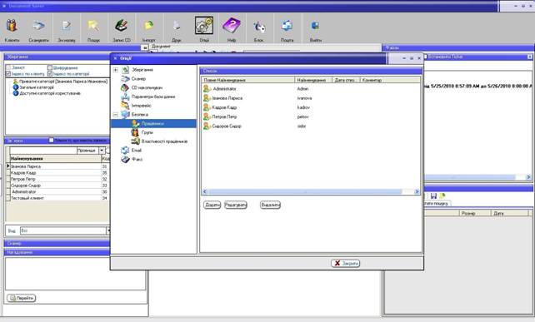Select Інтерфейс in the options tree
This screenshot has height=322, width=535.
(x=142, y=106)
